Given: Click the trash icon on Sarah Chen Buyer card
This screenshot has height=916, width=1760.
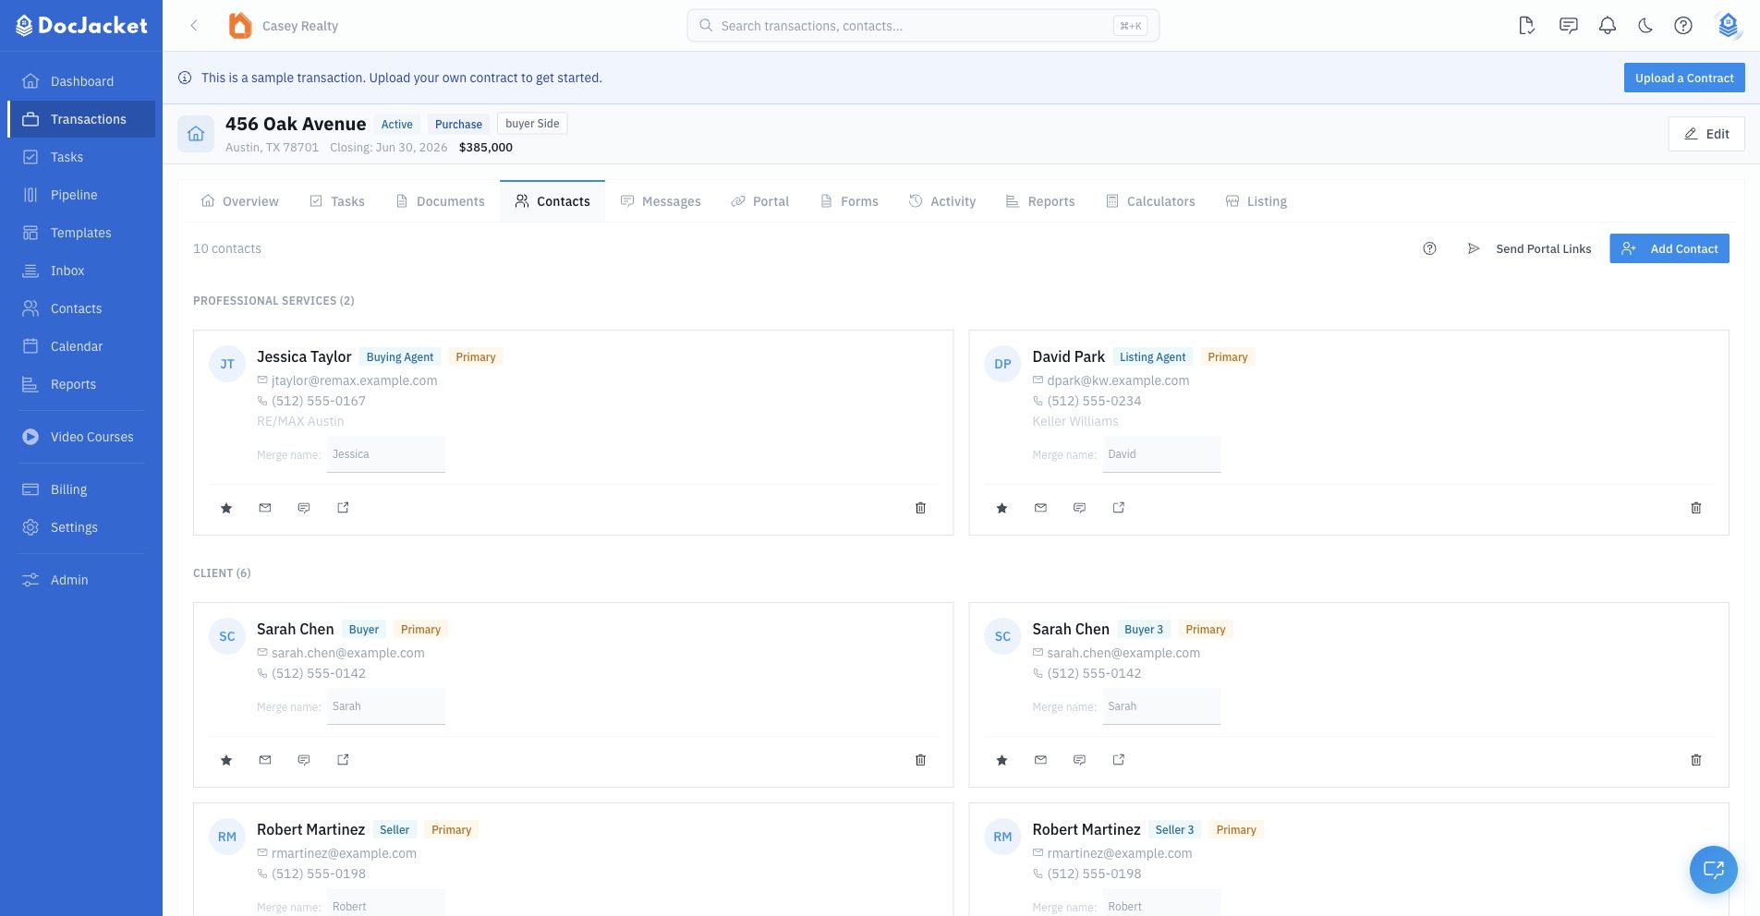Looking at the screenshot, I should (x=920, y=760).
